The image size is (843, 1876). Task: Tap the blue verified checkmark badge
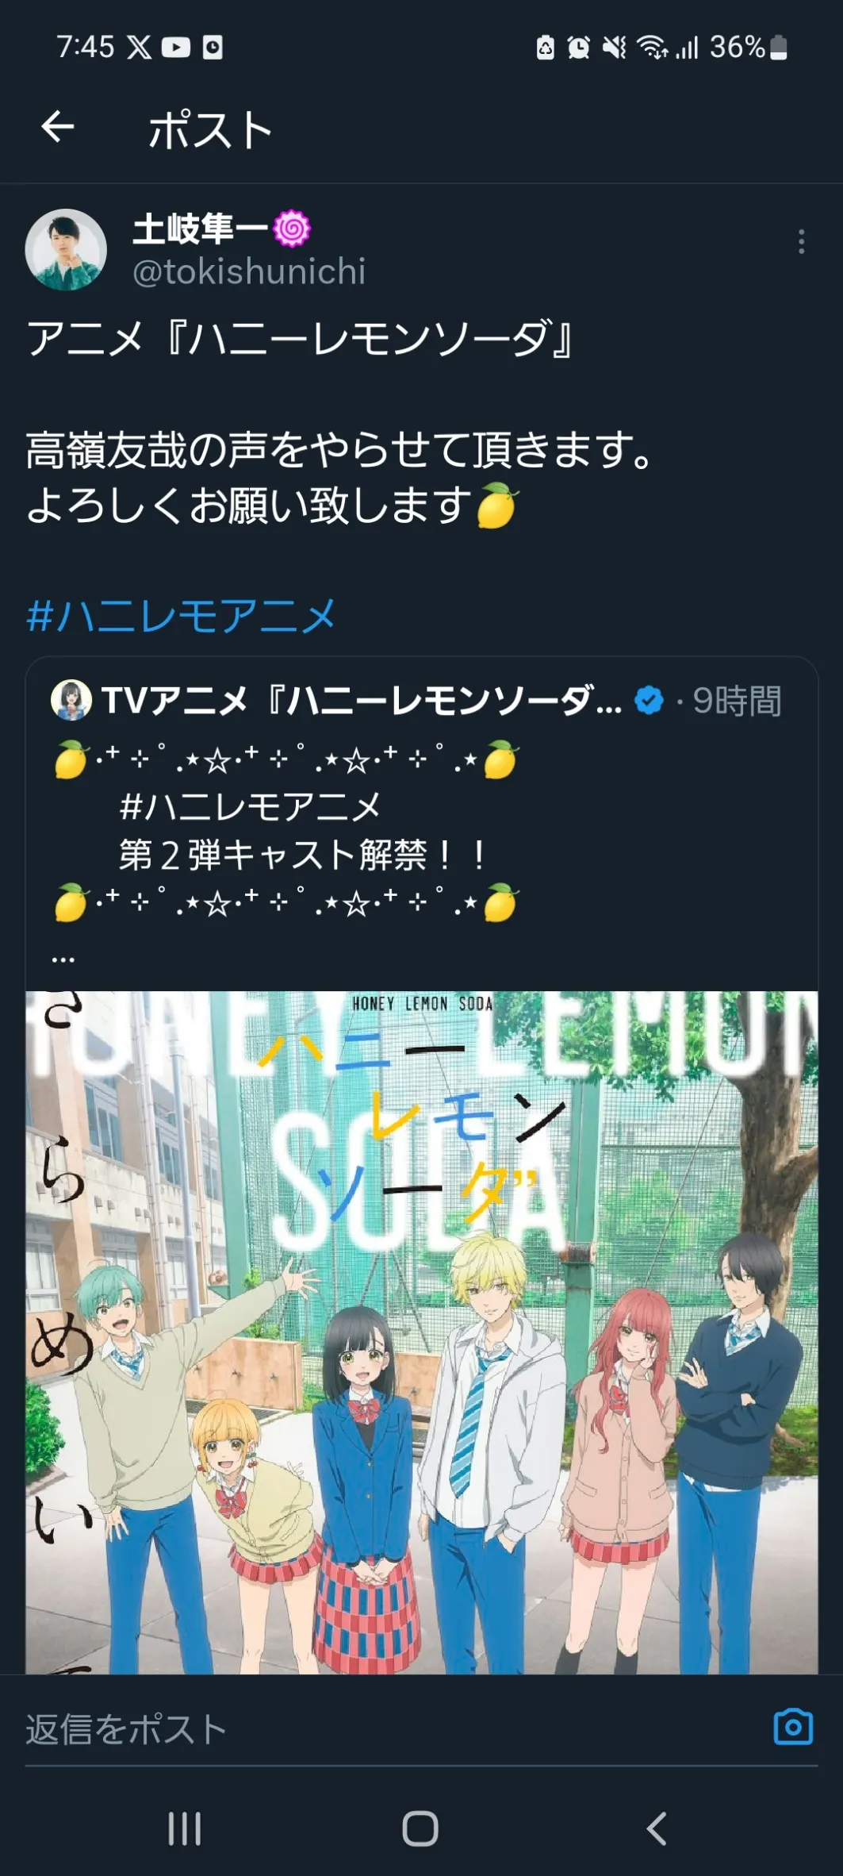click(649, 701)
